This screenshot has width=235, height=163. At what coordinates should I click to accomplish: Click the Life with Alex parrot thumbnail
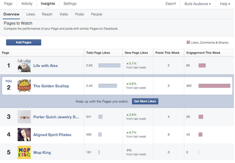[x=24, y=66]
